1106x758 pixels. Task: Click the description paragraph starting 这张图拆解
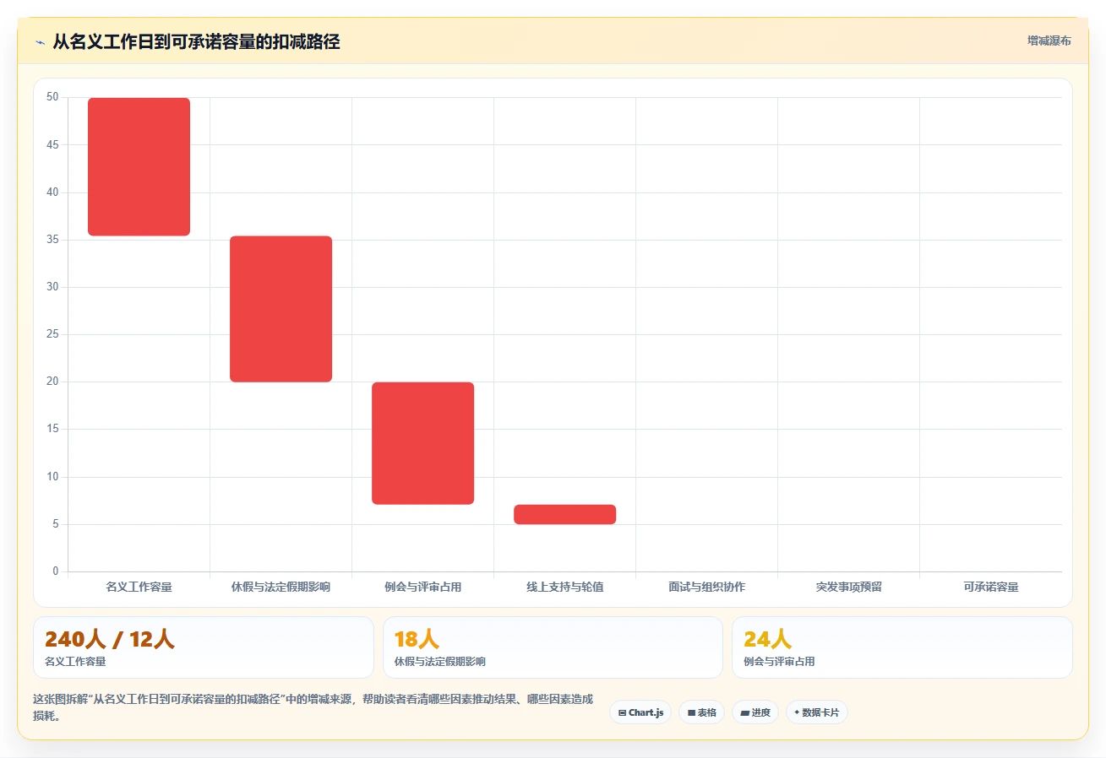(x=313, y=707)
